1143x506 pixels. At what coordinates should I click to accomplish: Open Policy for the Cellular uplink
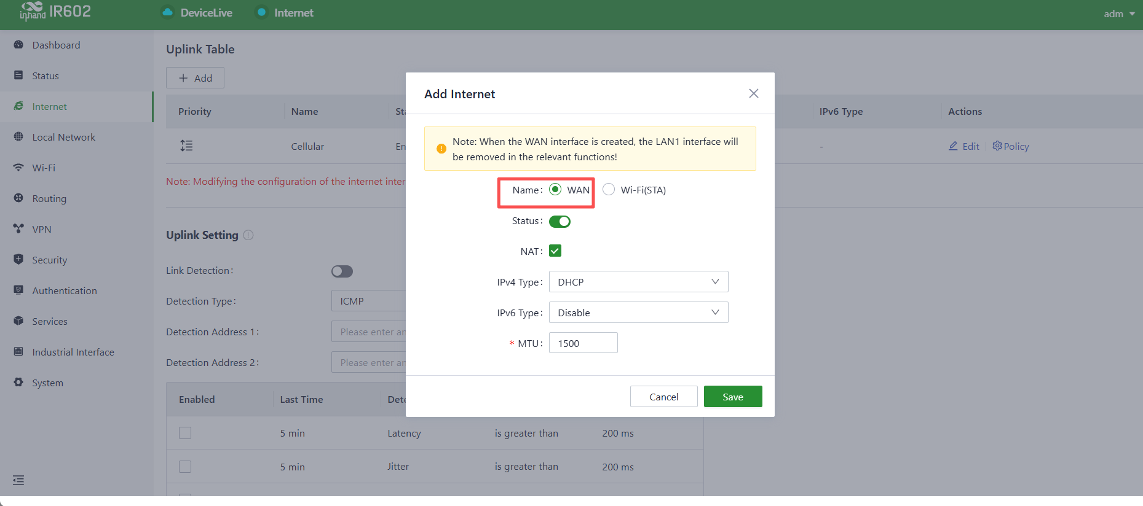1011,146
